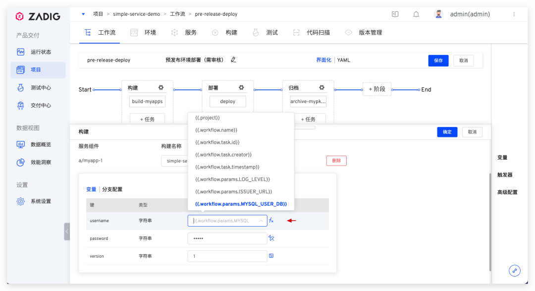Cancel the 构建 panel next to 确定
This screenshot has height=291, width=535.
pos(472,132)
